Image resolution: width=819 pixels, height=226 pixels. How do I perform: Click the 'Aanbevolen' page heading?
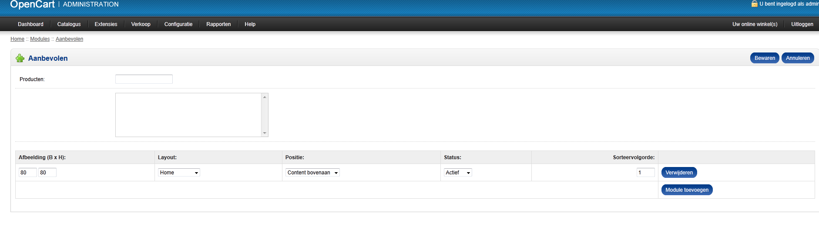click(48, 58)
